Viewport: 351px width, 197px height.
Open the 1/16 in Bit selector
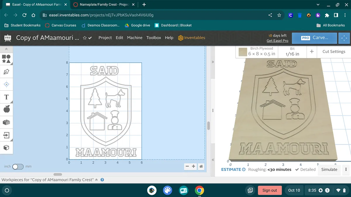(x=292, y=52)
